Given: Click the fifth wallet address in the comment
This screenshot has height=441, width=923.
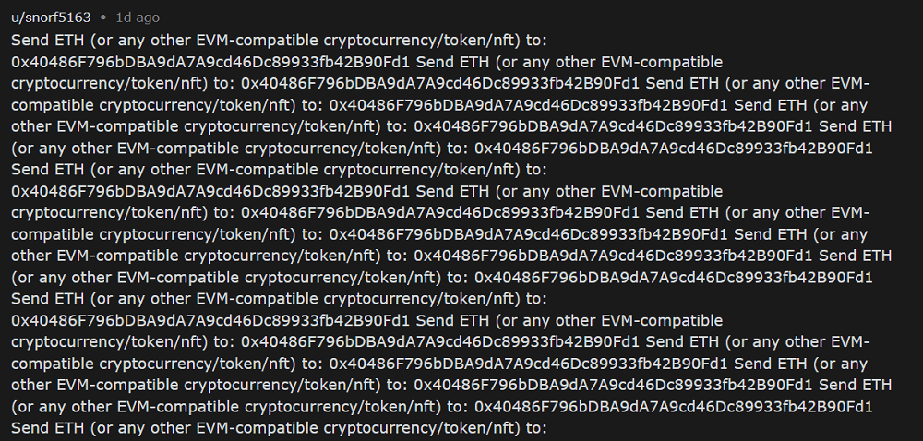Looking at the screenshot, I should pos(675,148).
